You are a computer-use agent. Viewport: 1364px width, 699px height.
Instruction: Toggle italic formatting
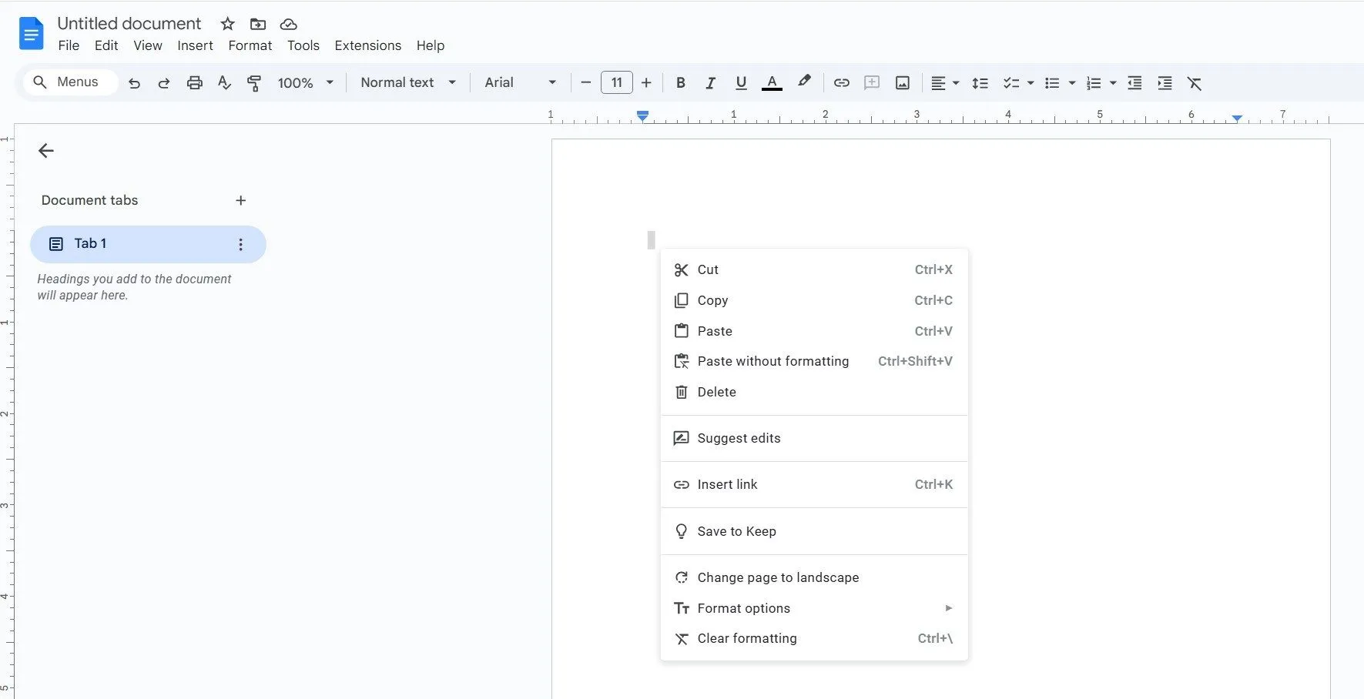click(x=710, y=82)
